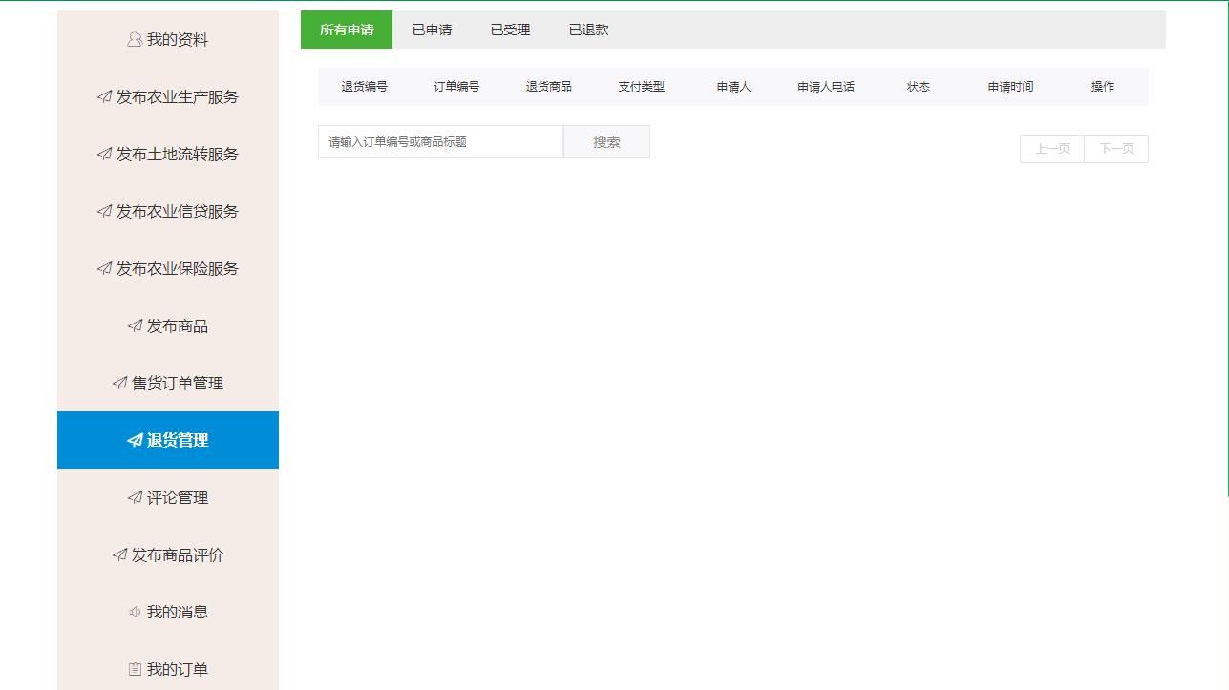Viewport: 1229px width, 690px height.
Task: Focus the order number search input field
Action: pyautogui.click(x=440, y=142)
